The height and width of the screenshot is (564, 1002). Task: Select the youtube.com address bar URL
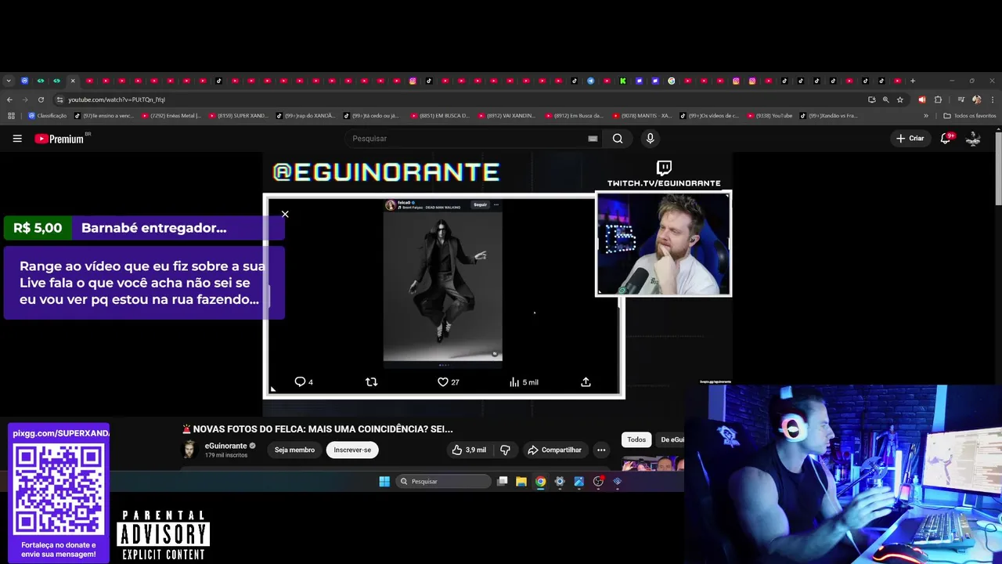(117, 99)
